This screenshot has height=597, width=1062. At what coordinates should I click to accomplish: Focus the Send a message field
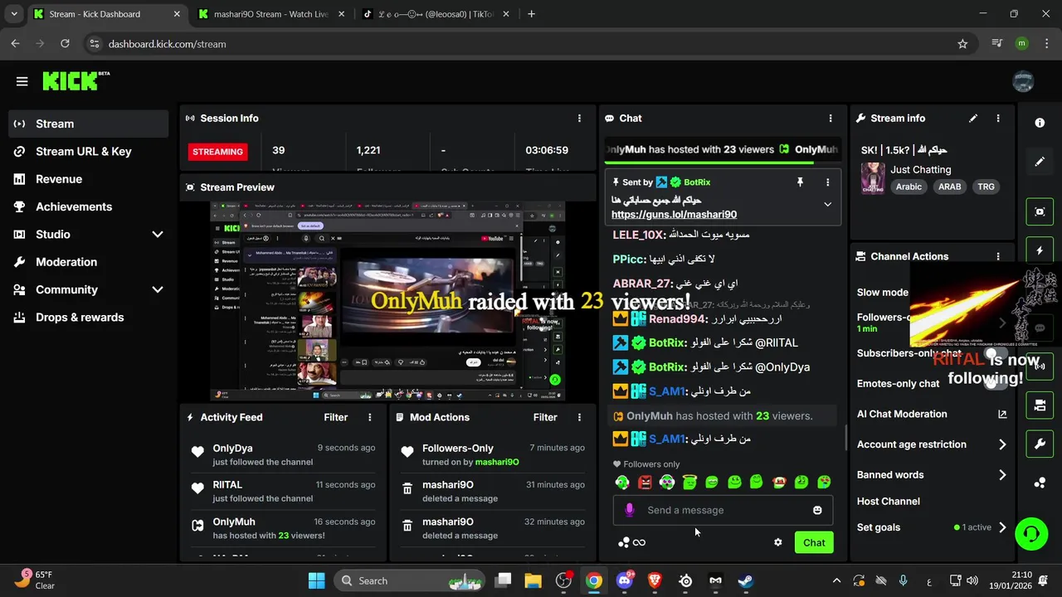pos(722,510)
